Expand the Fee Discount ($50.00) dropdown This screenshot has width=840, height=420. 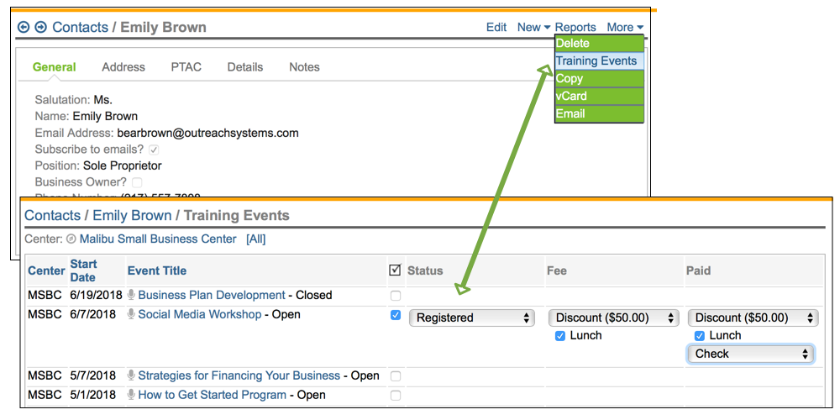613,318
